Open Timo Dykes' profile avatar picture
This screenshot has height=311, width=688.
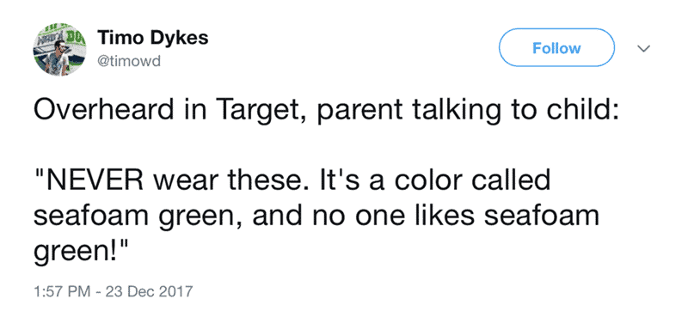tap(59, 50)
